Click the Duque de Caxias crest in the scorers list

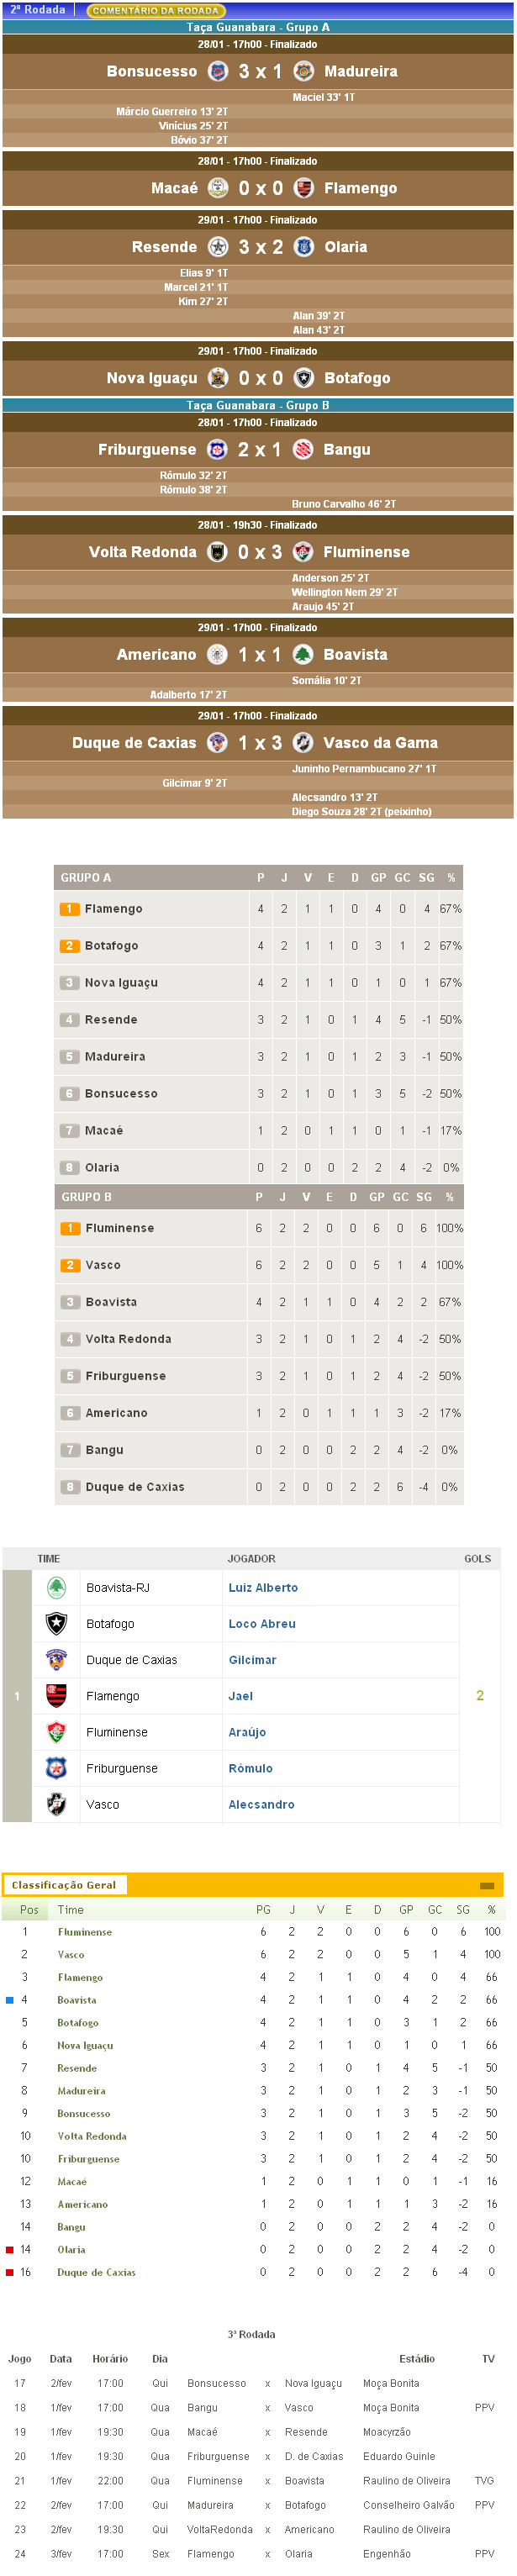(57, 1660)
